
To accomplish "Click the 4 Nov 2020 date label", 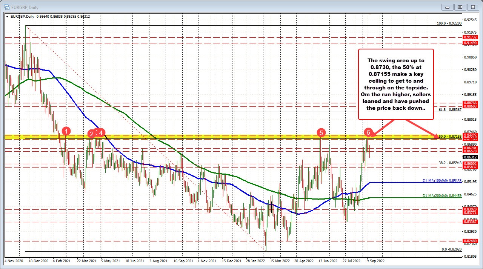I will click(x=14, y=260).
